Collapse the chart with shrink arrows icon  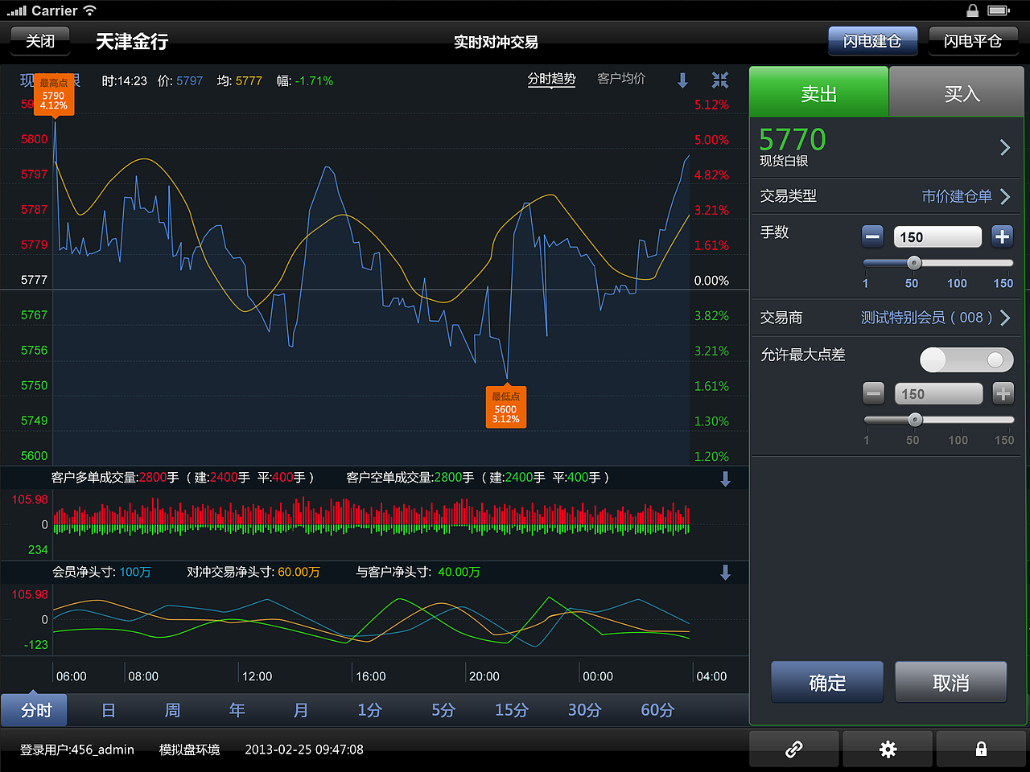coord(720,80)
